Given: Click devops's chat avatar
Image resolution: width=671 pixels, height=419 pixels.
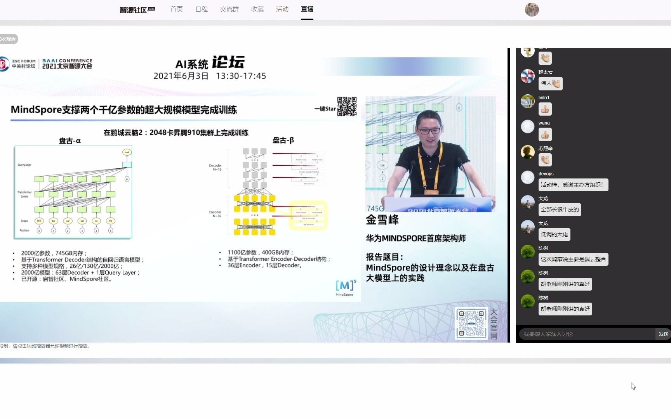Looking at the screenshot, I should coord(528,177).
